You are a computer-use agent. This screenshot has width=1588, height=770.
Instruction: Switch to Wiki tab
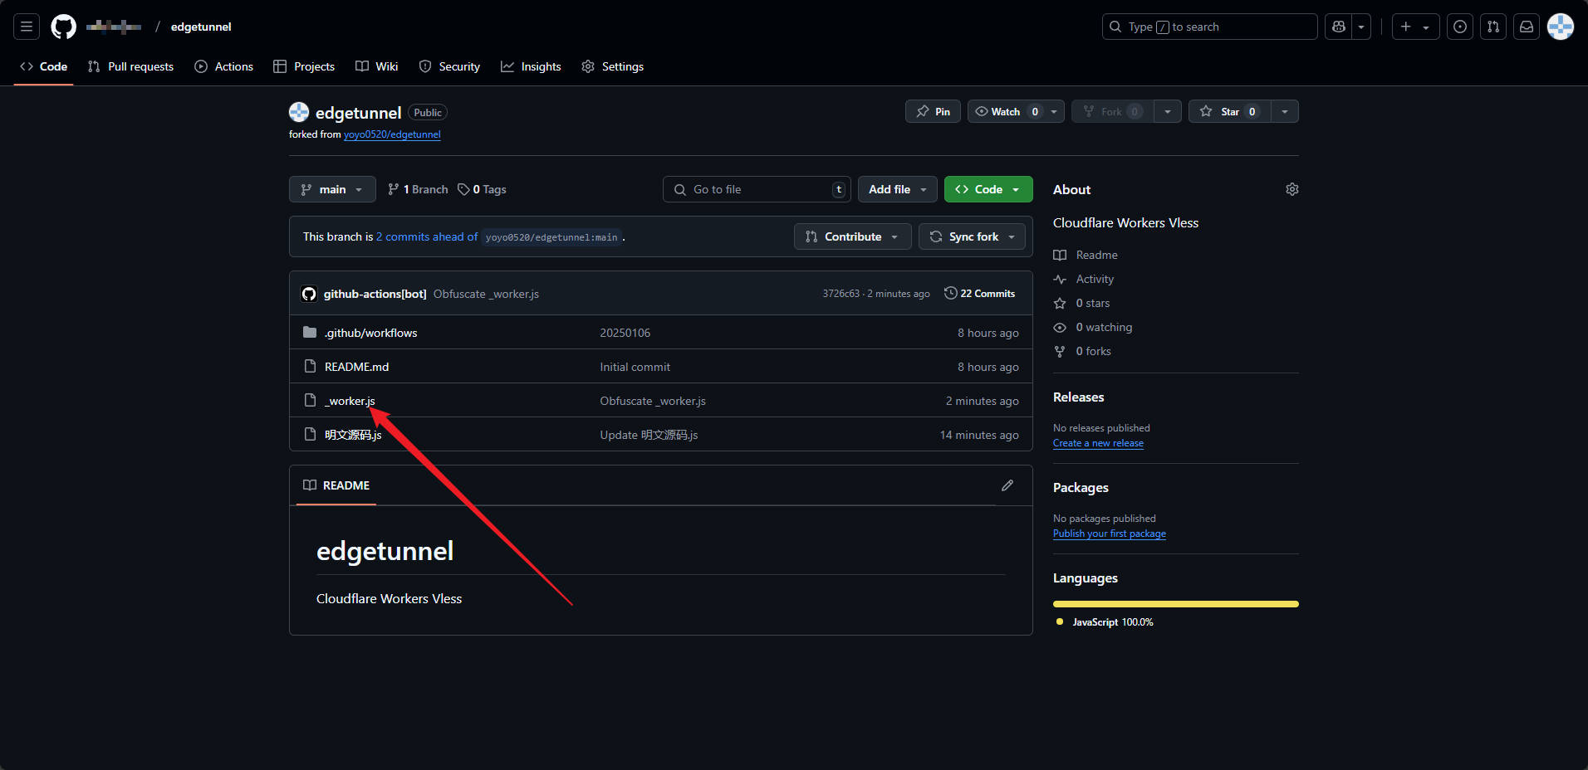[x=376, y=66]
